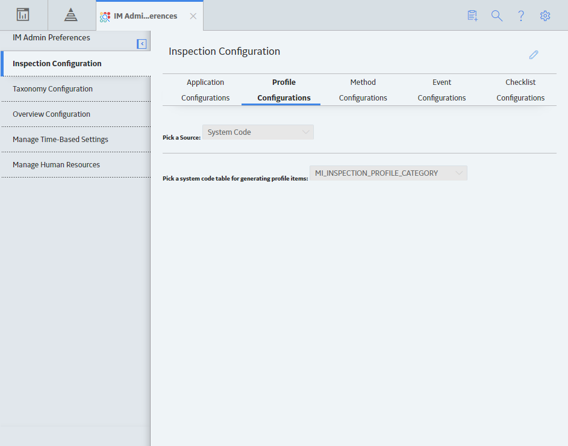568x446 pixels.
Task: Collapse the left navigation pane
Action: coord(142,44)
